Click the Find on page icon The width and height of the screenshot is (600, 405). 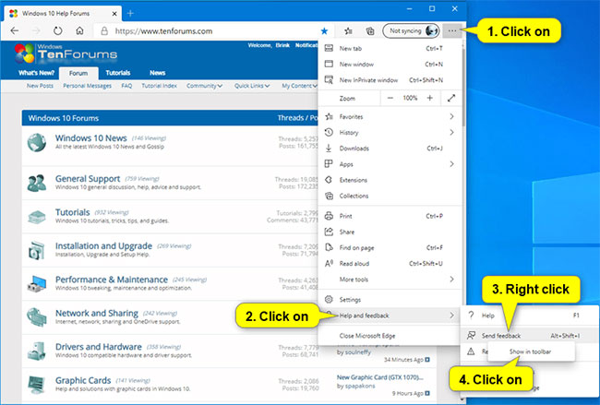point(329,247)
